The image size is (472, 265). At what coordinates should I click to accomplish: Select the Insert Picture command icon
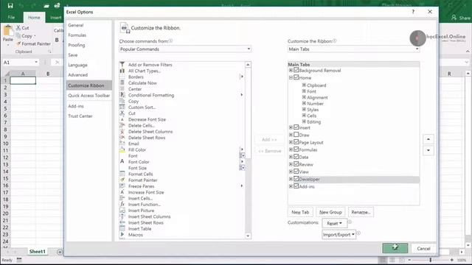coord(122,211)
